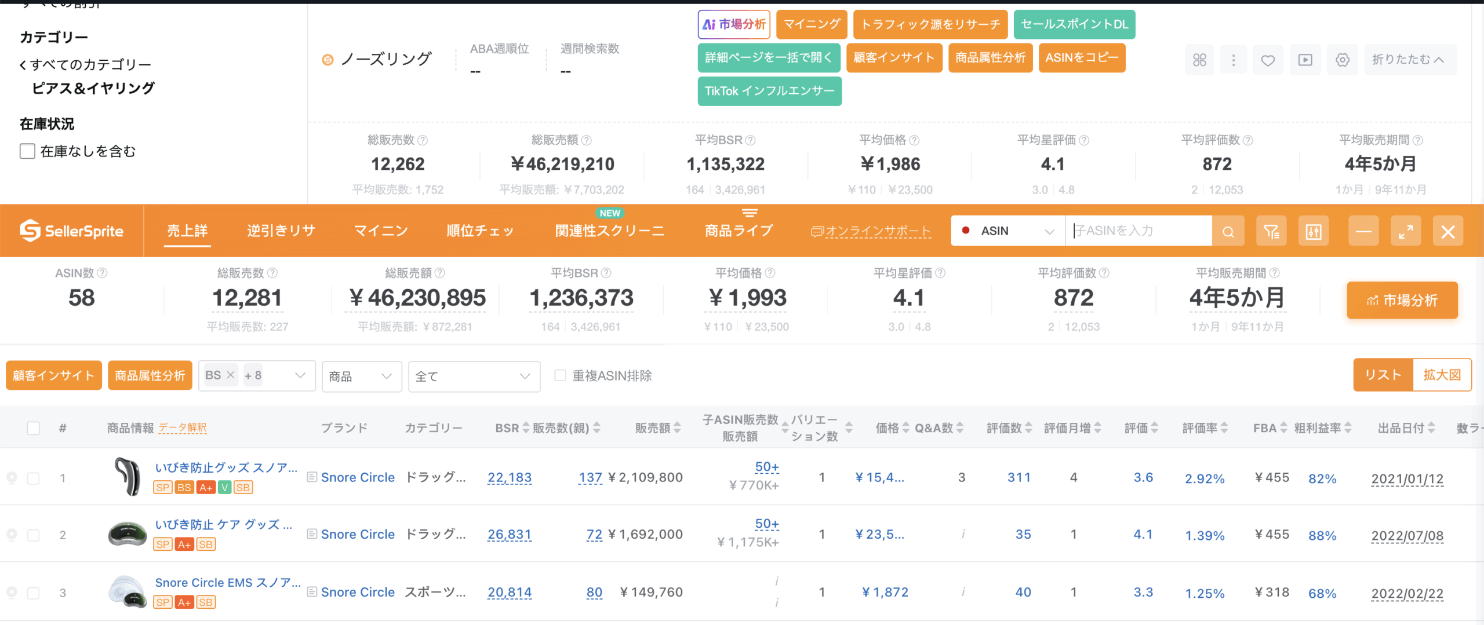Click the three-dot more options icon
Screen dimensions: 1484x625
[1234, 60]
